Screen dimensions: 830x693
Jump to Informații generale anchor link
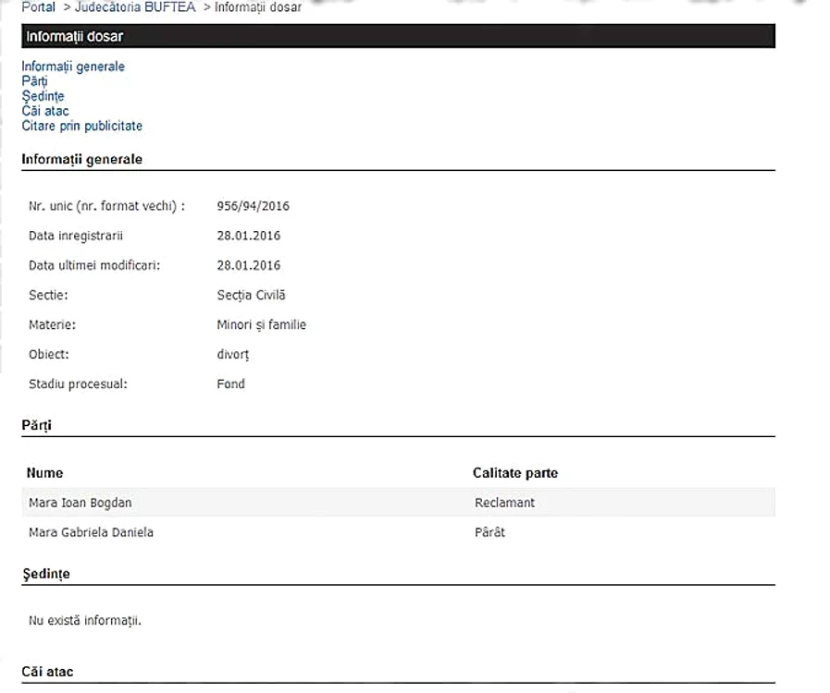coord(73,67)
